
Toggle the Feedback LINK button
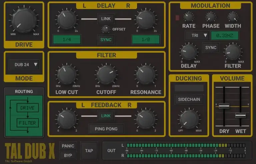click(x=106, y=116)
